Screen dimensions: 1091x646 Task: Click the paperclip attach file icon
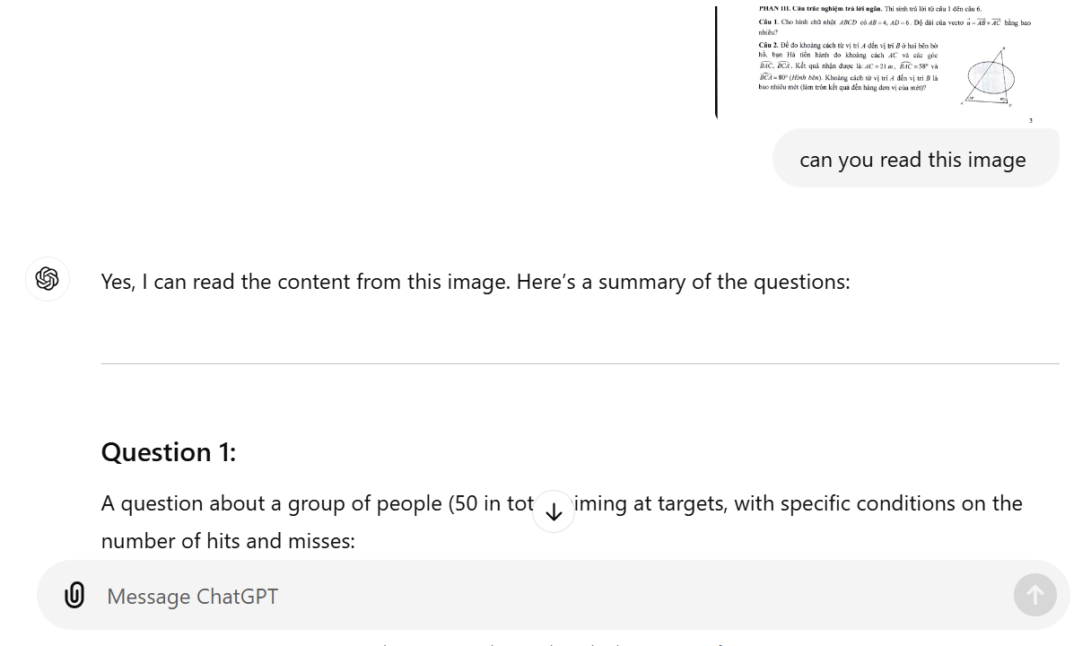point(74,596)
